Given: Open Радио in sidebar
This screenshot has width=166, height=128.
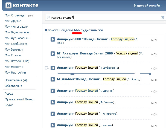Looking at the screenshot, I should [9, 105].
